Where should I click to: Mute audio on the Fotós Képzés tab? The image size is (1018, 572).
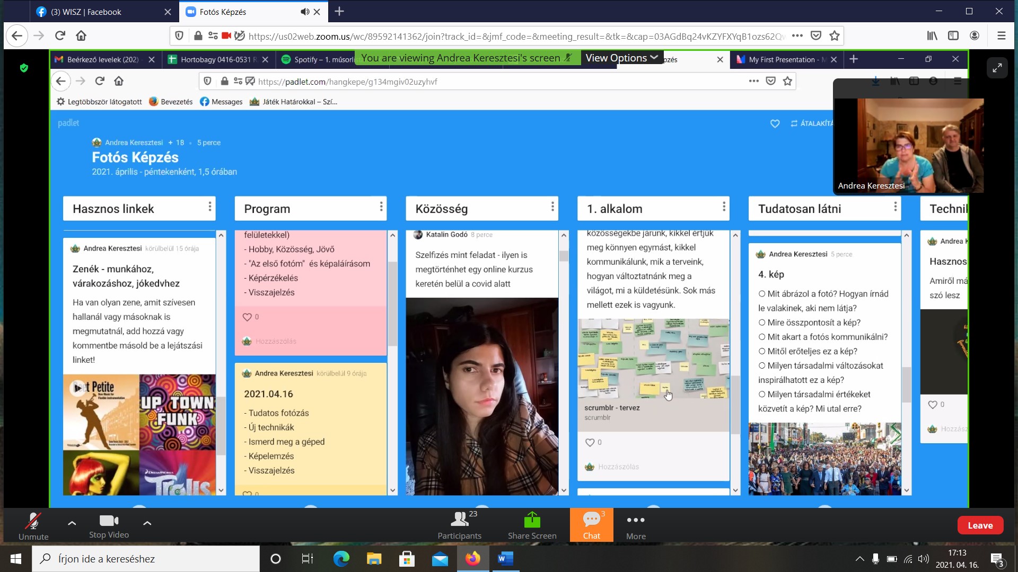[305, 12]
